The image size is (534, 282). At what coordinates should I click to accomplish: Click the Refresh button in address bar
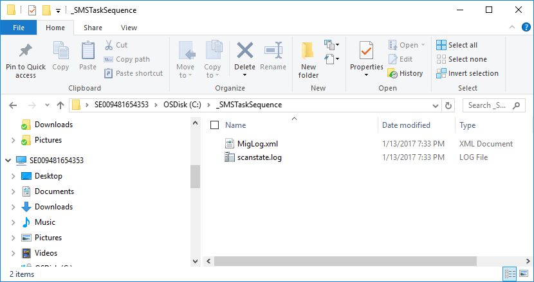coord(448,105)
